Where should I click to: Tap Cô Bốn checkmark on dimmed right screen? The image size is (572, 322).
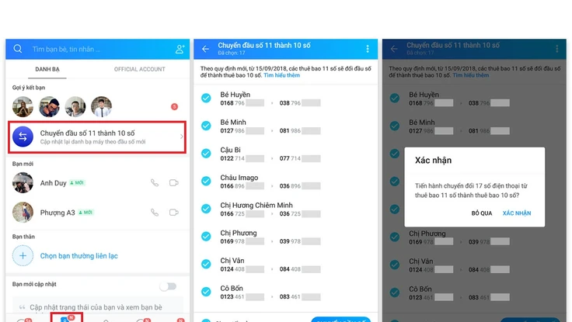click(x=395, y=293)
